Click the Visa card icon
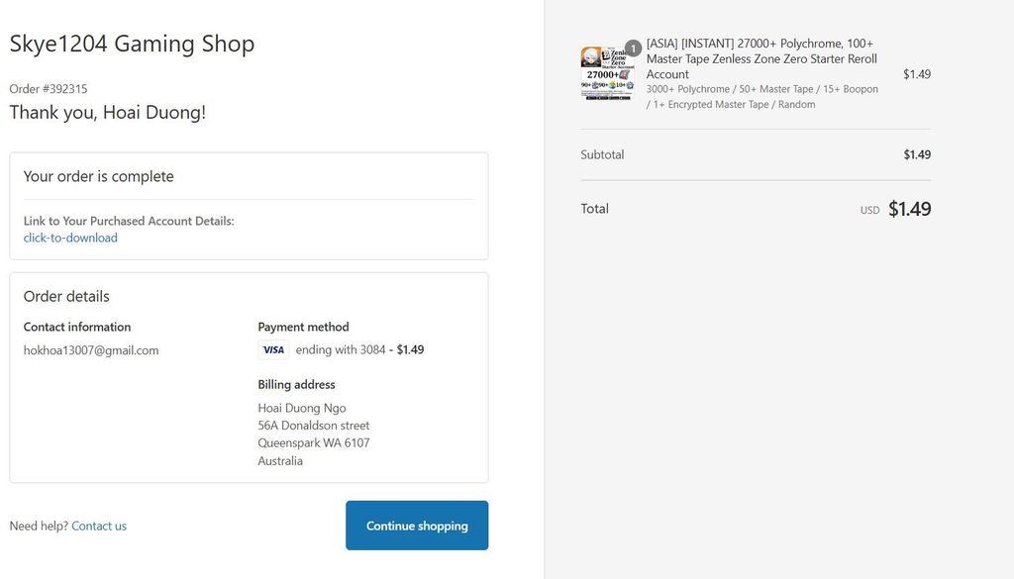The image size is (1014, 579). 273,349
